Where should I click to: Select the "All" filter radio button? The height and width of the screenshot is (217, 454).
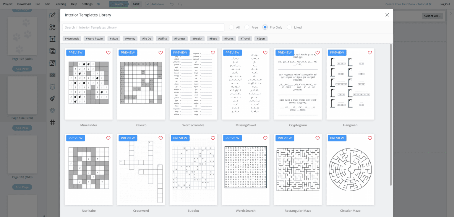click(231, 27)
